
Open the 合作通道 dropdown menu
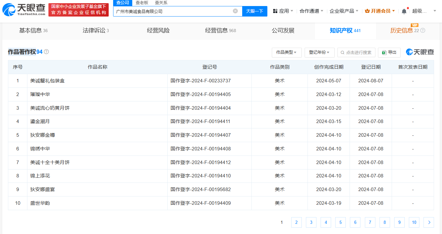[x=311, y=11]
